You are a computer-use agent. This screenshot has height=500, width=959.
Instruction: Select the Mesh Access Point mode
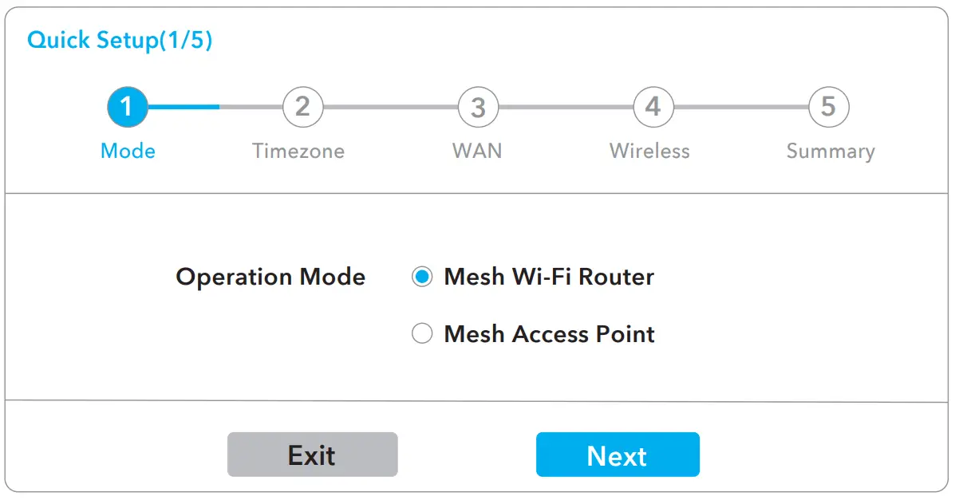422,333
